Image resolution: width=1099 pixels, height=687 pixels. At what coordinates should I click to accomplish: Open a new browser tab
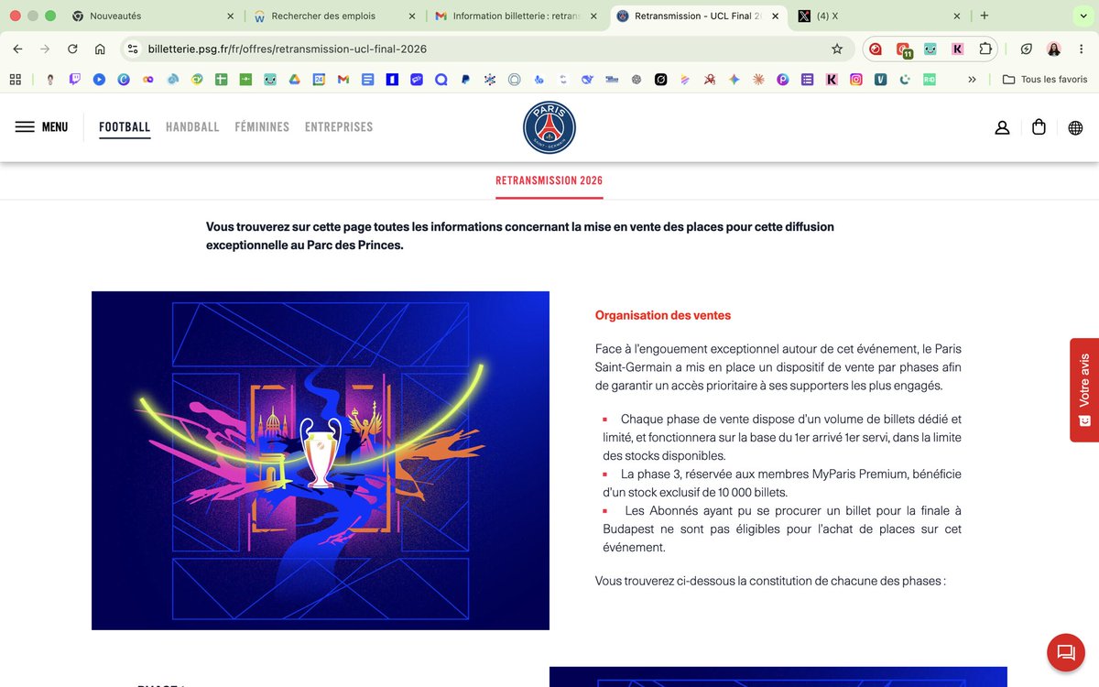[985, 16]
